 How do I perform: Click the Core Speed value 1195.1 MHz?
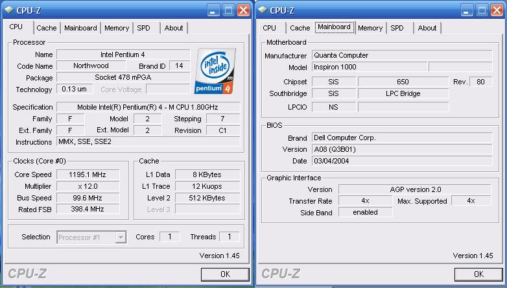pyautogui.click(x=88, y=174)
